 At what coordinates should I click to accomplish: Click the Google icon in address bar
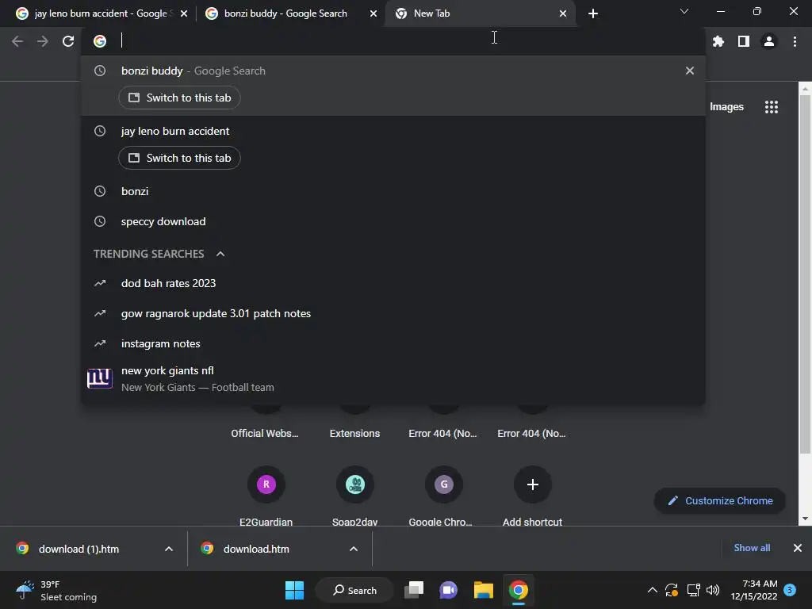point(100,41)
